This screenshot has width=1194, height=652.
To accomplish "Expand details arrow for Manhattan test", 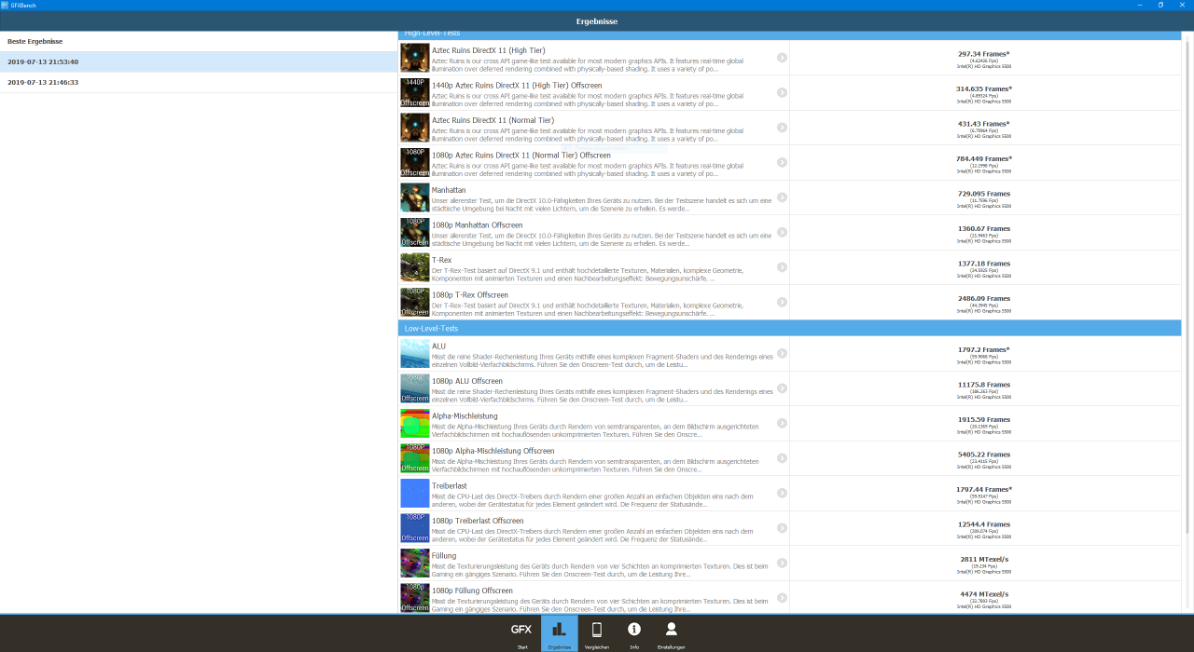I will (x=782, y=197).
